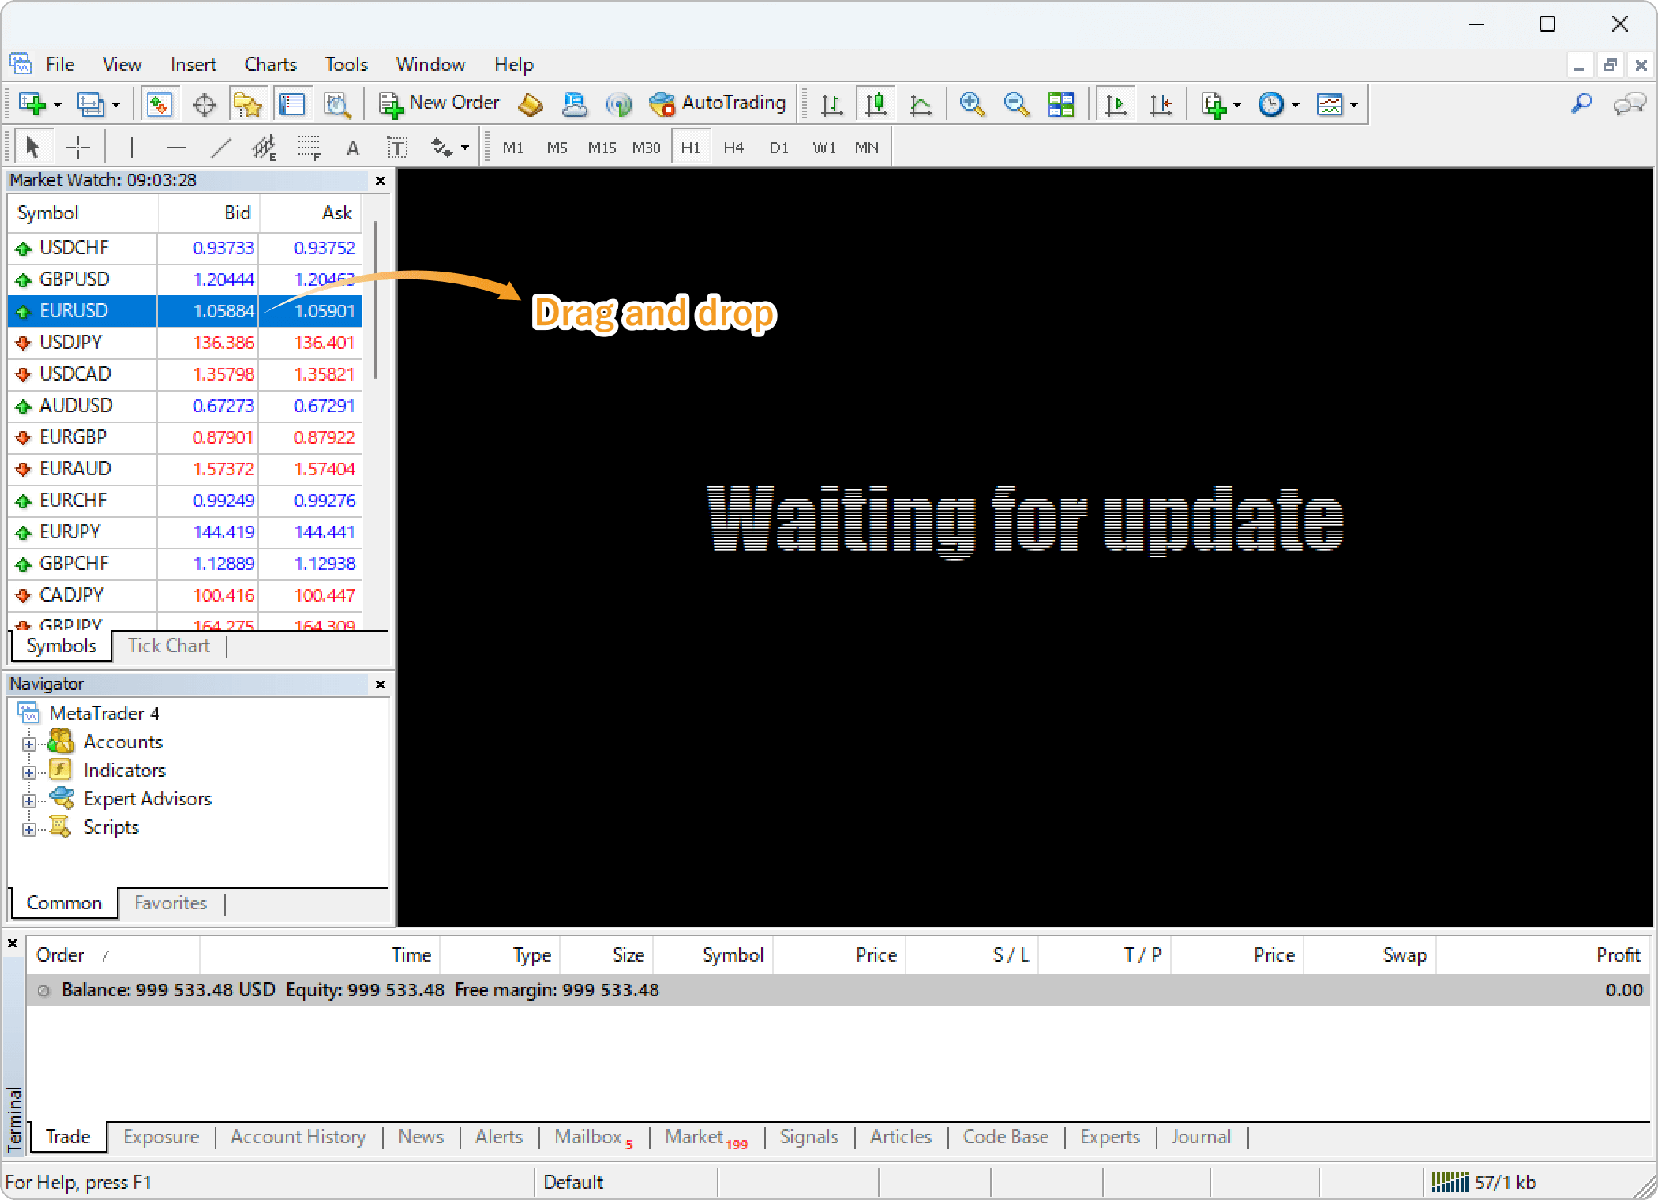Image resolution: width=1658 pixels, height=1200 pixels.
Task: Click the Zoom In chart icon
Action: [x=970, y=104]
